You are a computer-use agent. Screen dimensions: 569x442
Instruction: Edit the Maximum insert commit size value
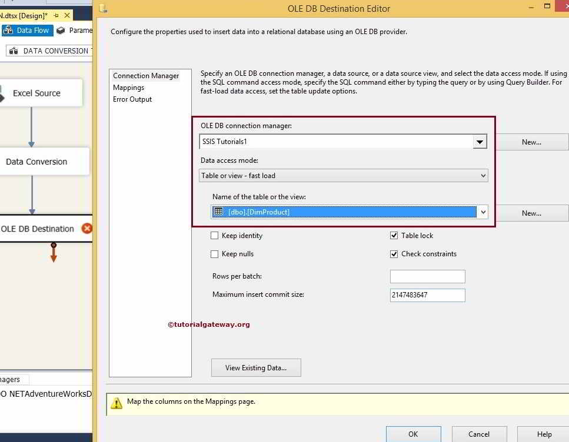coord(427,294)
